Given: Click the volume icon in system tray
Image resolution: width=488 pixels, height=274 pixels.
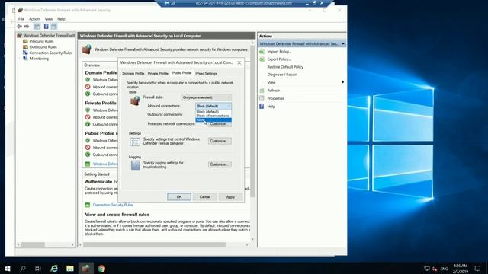Looking at the screenshot, I should (x=435, y=269).
